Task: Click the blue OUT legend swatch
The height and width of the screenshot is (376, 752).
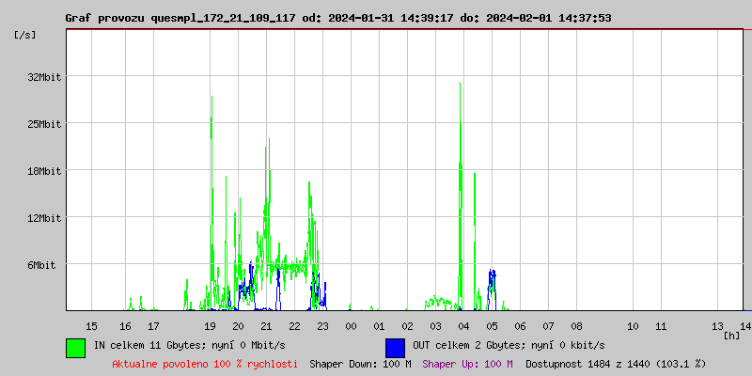Action: click(x=395, y=347)
